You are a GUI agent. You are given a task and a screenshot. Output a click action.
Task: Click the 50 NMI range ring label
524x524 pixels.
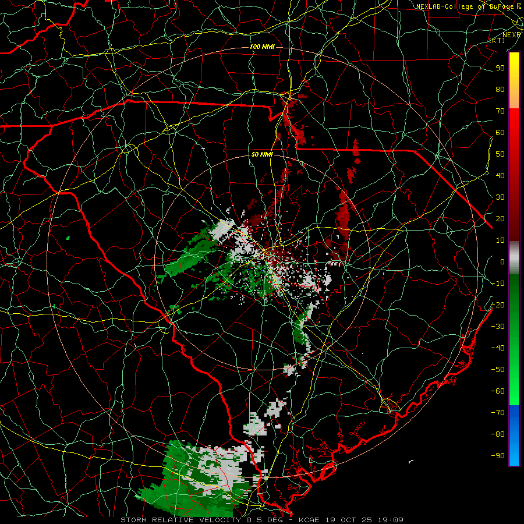[262, 155]
